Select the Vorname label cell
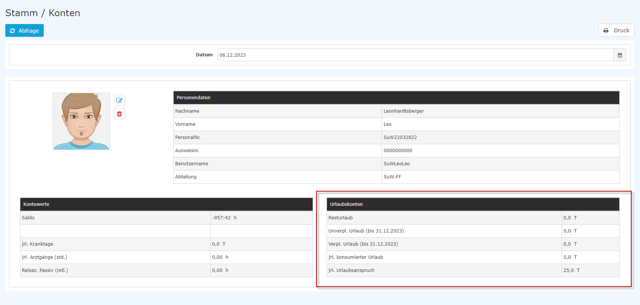This screenshot has height=305, width=640. [278, 124]
